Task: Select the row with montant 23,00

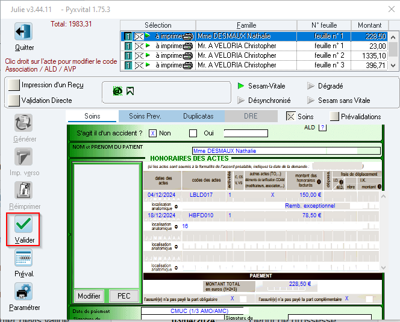Action: click(254, 46)
